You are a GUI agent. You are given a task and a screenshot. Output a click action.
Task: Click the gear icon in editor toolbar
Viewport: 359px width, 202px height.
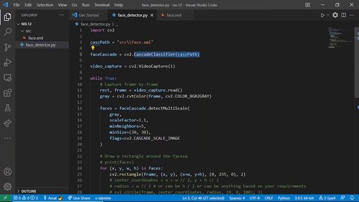pos(335,15)
